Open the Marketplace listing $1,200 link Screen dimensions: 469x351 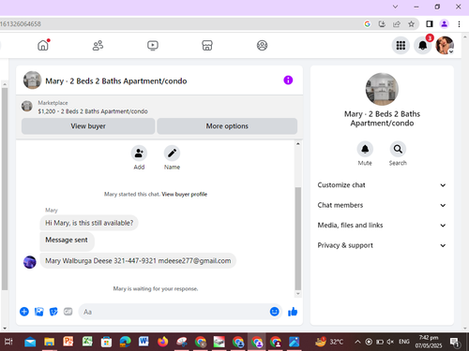93,111
